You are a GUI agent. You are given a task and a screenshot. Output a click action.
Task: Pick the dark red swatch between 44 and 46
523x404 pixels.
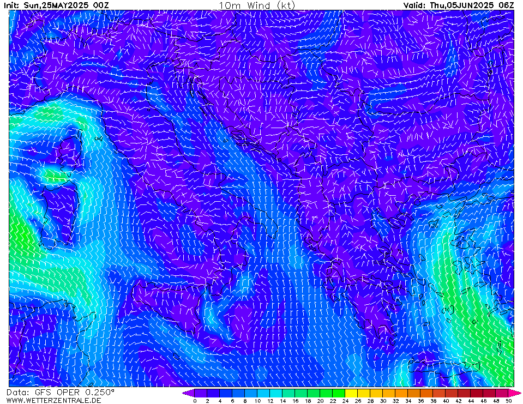477,393
